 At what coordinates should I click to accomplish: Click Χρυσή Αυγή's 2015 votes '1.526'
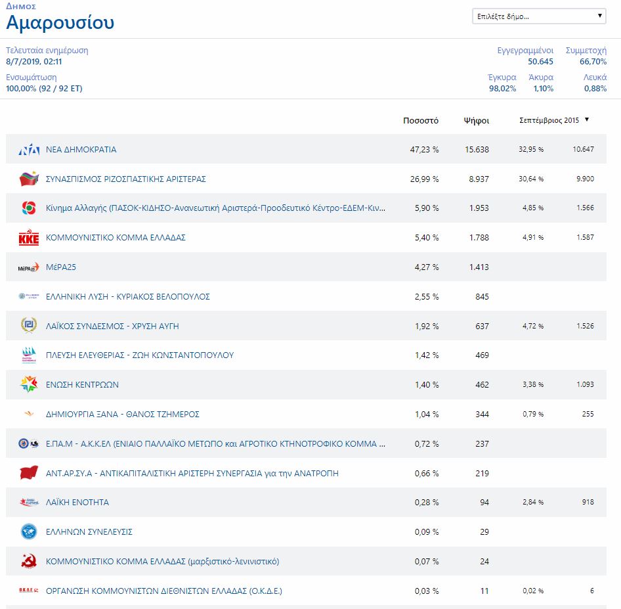[x=586, y=326]
